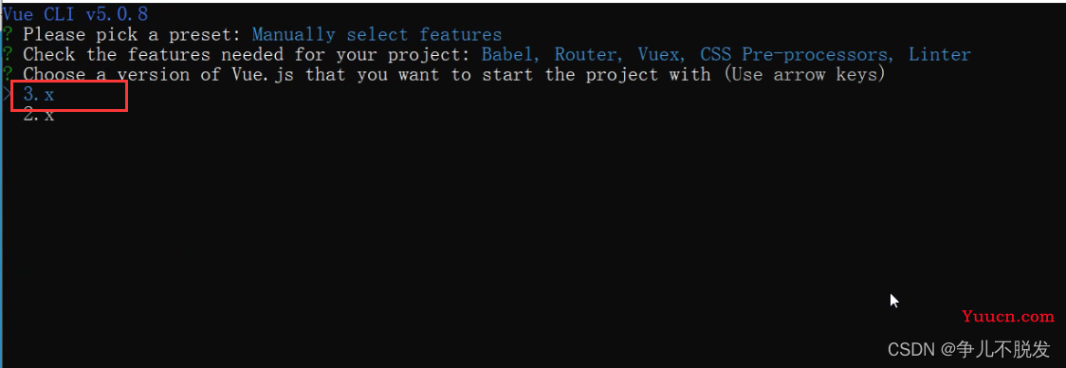Click the Babel feature text
This screenshot has height=368, width=1066.
[512, 54]
